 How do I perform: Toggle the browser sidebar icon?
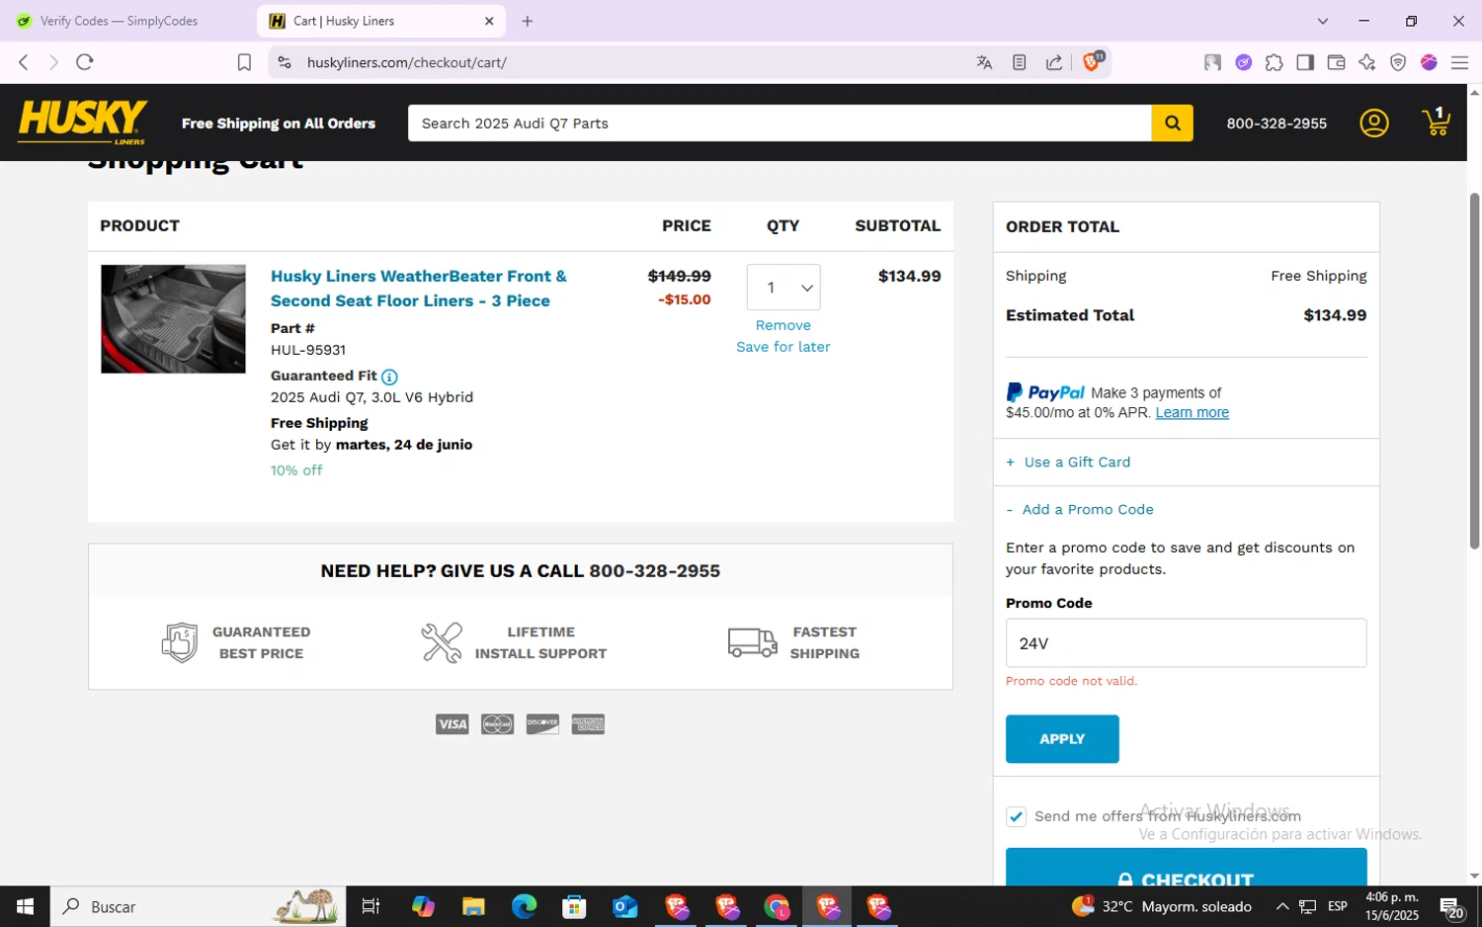point(1305,62)
